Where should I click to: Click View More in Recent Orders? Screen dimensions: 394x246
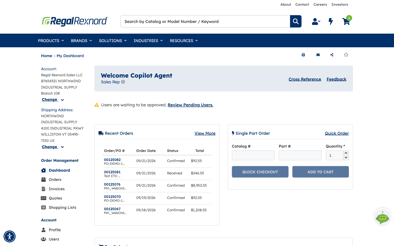205,133
